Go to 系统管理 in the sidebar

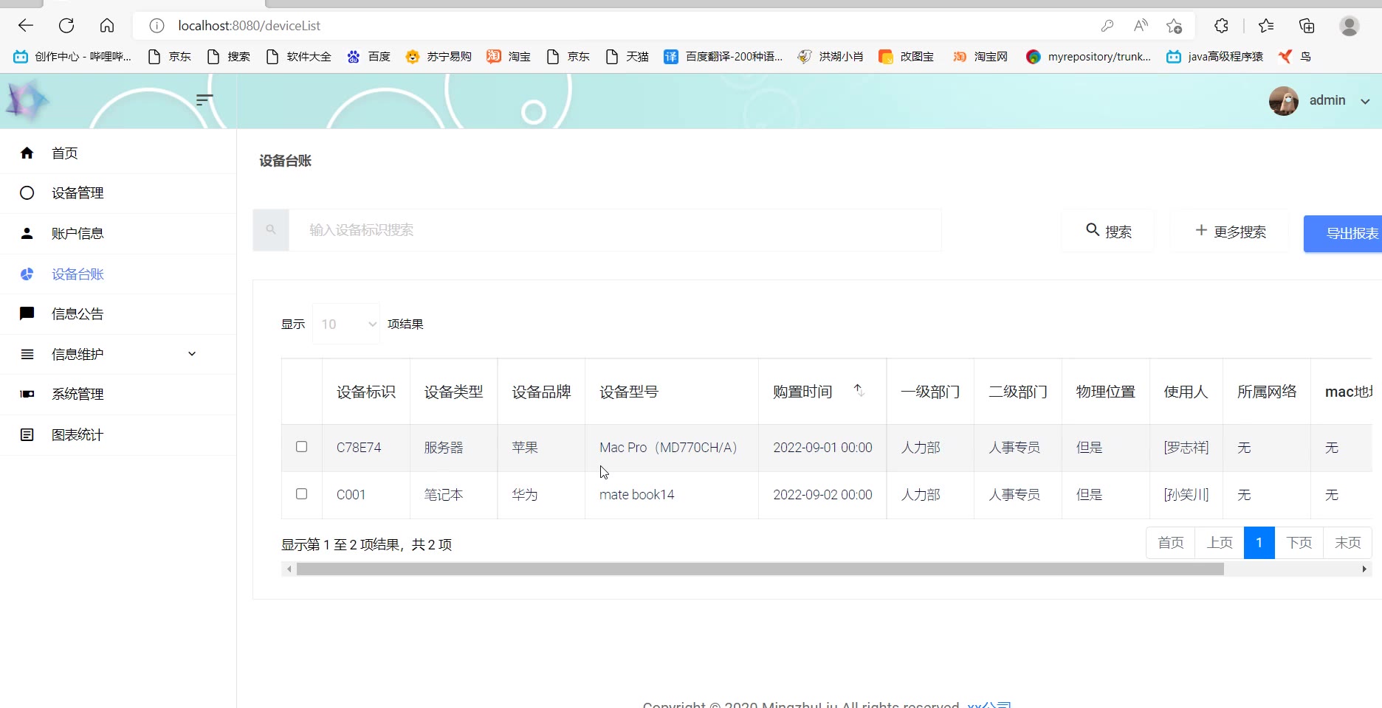[x=78, y=394]
